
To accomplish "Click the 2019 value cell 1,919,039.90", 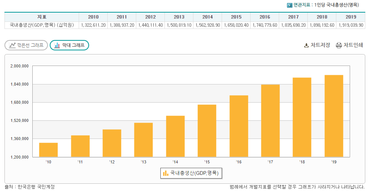I will pyautogui.click(x=350, y=25).
